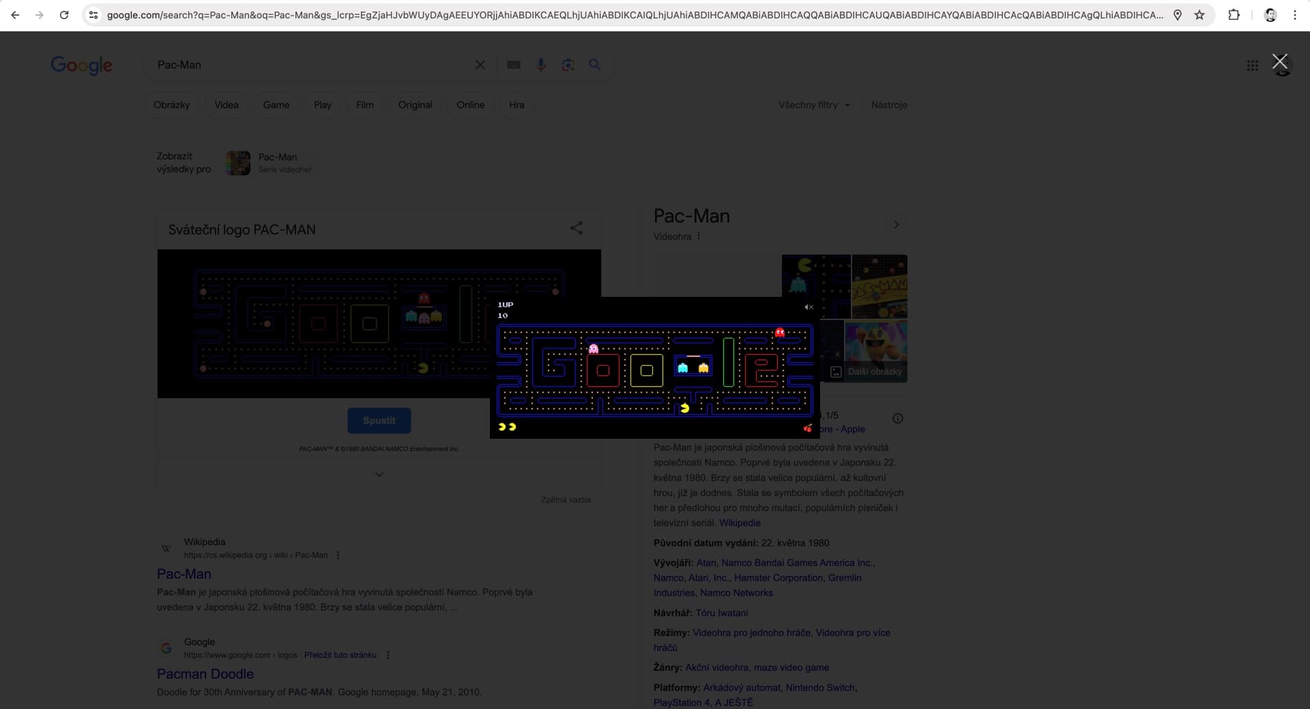Share the PAC-MAN doodle card
Image resolution: width=1310 pixels, height=709 pixels.
(x=577, y=228)
